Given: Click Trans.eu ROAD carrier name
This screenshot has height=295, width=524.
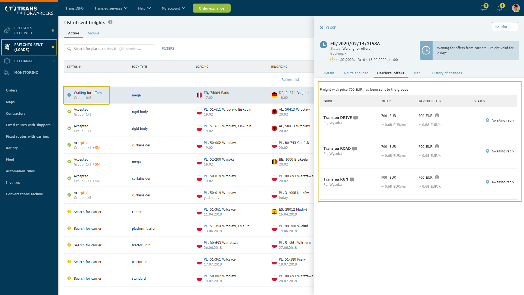Looking at the screenshot, I should (x=337, y=148).
